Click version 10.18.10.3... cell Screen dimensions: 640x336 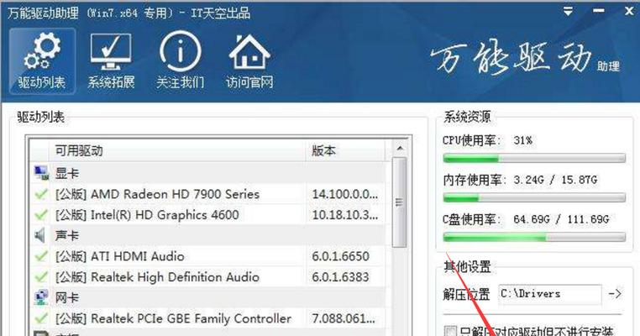pos(345,215)
